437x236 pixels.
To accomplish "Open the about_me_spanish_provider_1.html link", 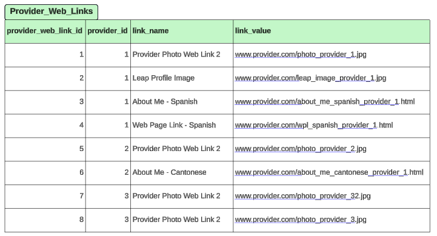I will point(325,101).
